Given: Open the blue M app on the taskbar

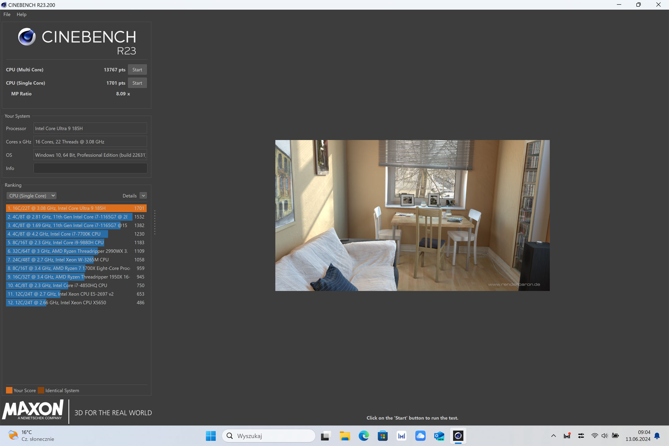Looking at the screenshot, I should point(401,436).
